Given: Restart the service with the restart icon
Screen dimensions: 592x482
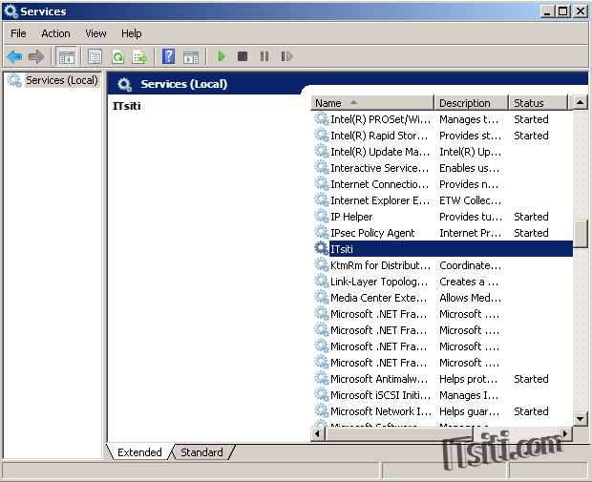Looking at the screenshot, I should point(286,56).
